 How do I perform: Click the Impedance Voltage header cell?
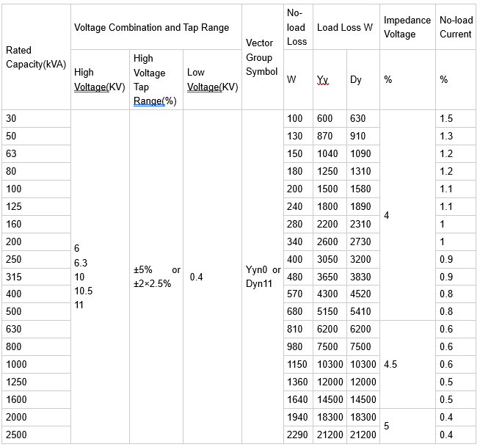coord(407,27)
